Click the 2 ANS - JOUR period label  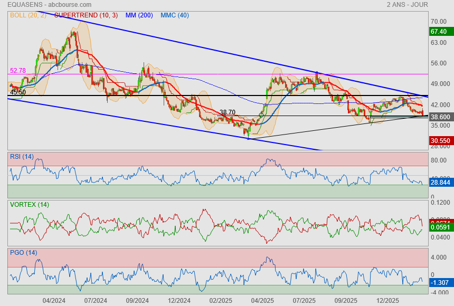407,5
